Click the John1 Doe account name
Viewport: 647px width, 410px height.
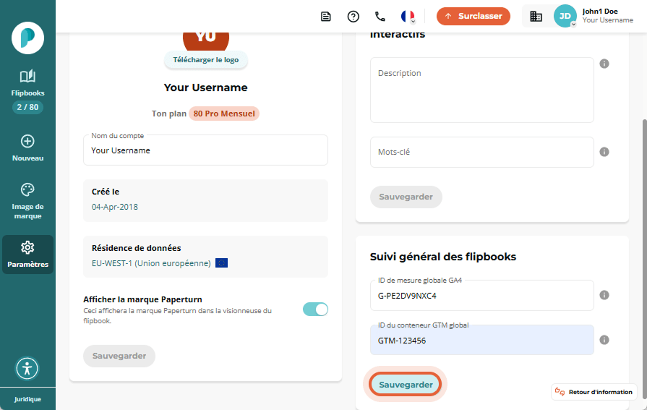point(600,12)
